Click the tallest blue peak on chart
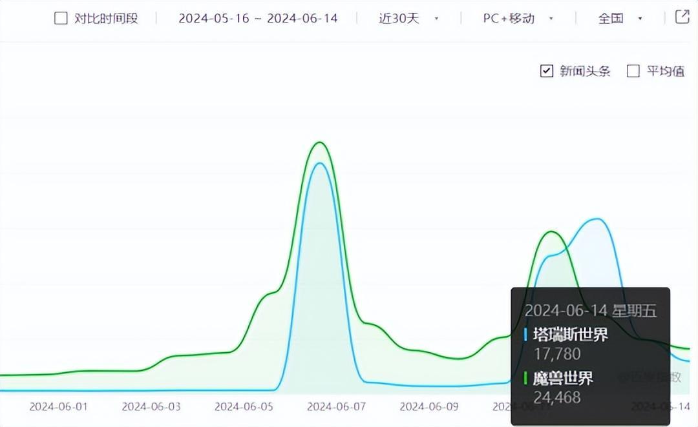698x427 pixels. (318, 163)
